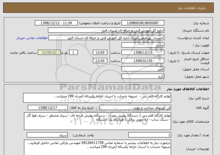Image resolution: width=220 pixels, height=155 pixels.
Task: Select the remaining days field showing 1
Action: [x=73, y=53]
